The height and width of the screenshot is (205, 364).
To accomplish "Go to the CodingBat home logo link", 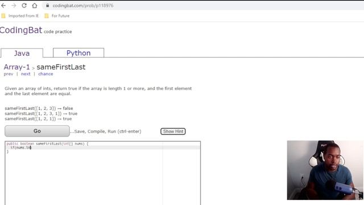I will point(21,30).
